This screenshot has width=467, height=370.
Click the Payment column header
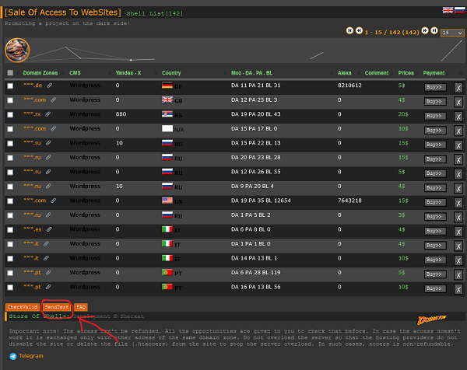point(434,73)
